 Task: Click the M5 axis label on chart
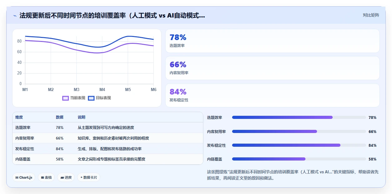click(128, 89)
